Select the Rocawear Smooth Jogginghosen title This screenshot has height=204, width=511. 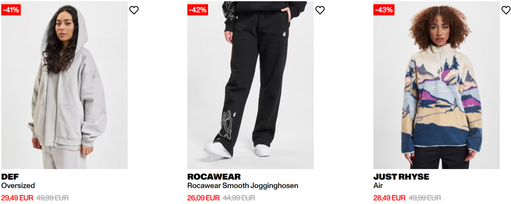(243, 186)
